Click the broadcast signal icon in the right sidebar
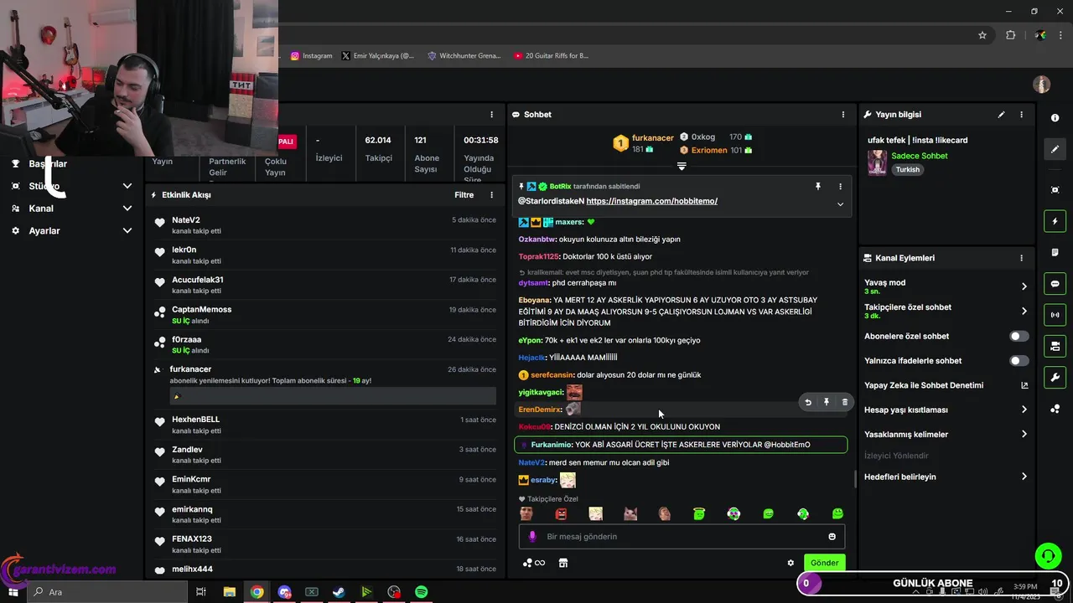 tap(1055, 315)
